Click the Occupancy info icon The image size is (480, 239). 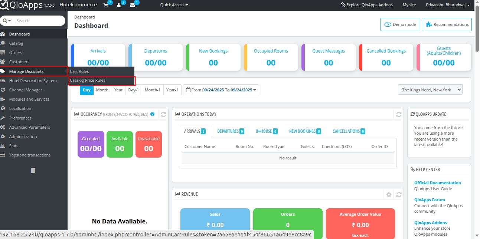pyautogui.click(x=152, y=114)
